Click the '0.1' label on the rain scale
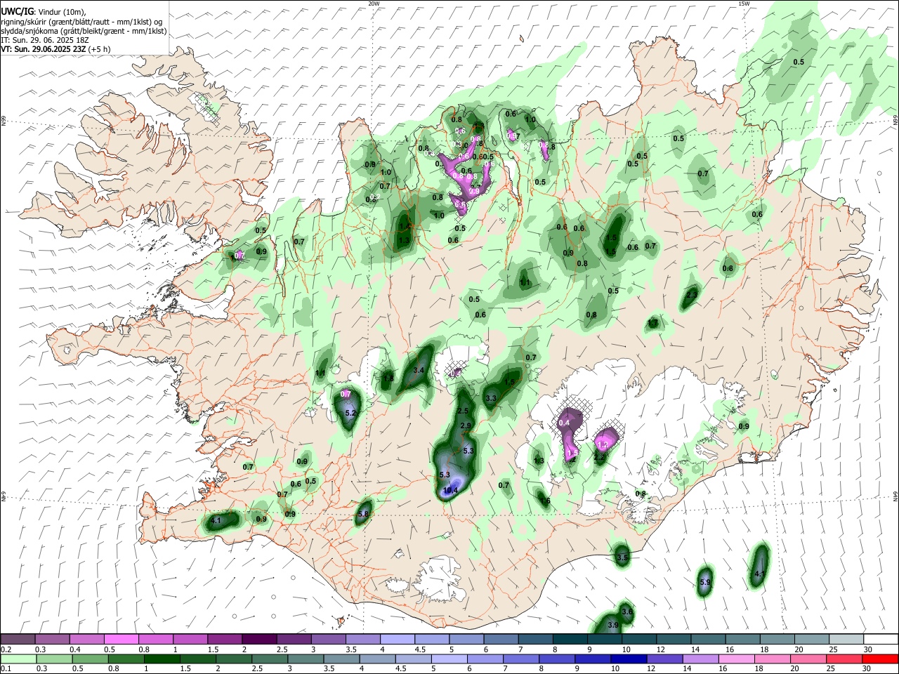The height and width of the screenshot is (674, 899). 6,669
